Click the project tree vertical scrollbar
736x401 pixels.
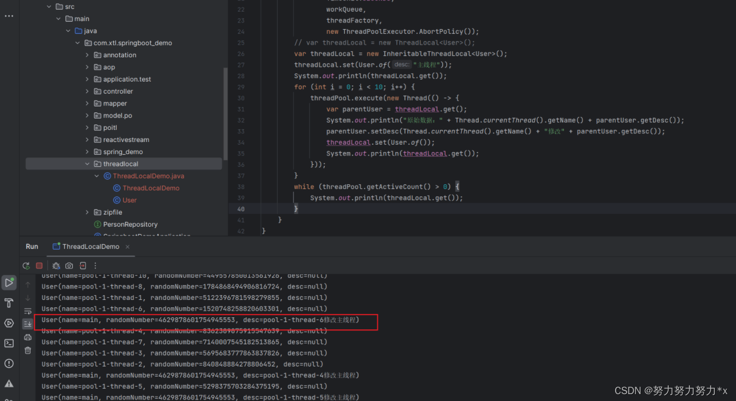tap(226, 113)
